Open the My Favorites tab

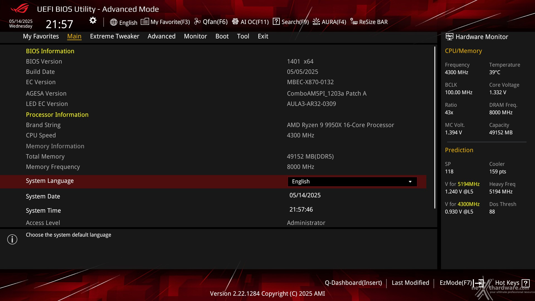point(41,36)
